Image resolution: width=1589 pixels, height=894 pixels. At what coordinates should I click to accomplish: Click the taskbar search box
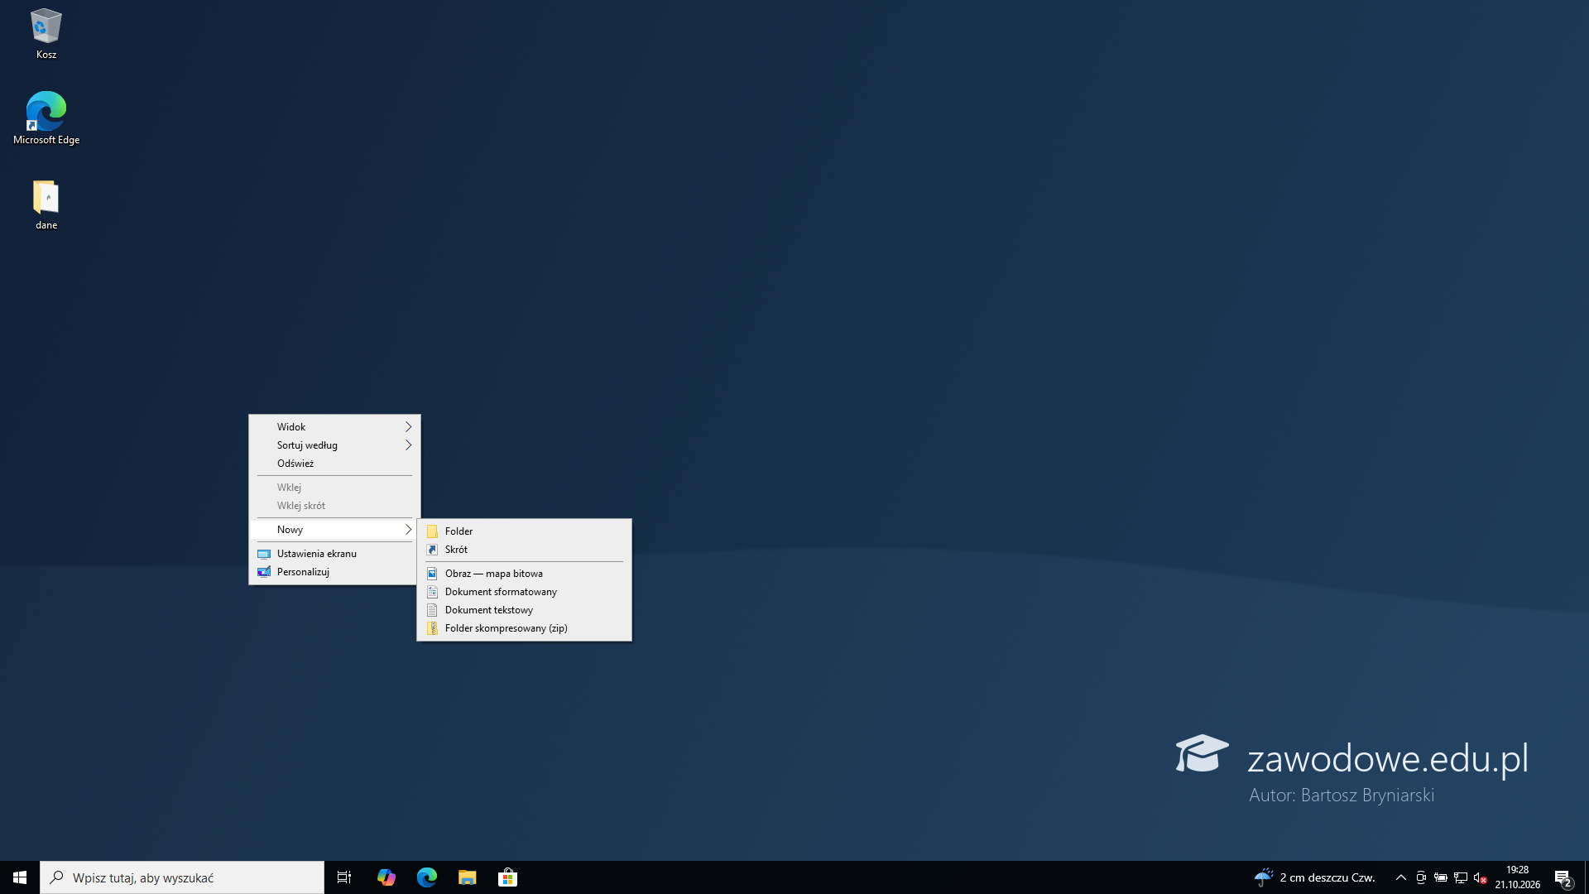pos(182,877)
